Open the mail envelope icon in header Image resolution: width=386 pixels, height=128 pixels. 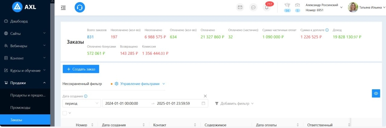click(240, 8)
